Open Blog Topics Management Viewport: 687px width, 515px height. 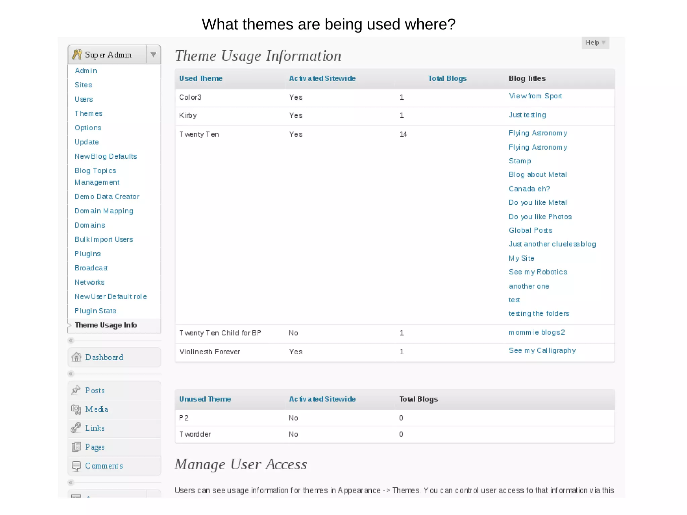point(97,176)
